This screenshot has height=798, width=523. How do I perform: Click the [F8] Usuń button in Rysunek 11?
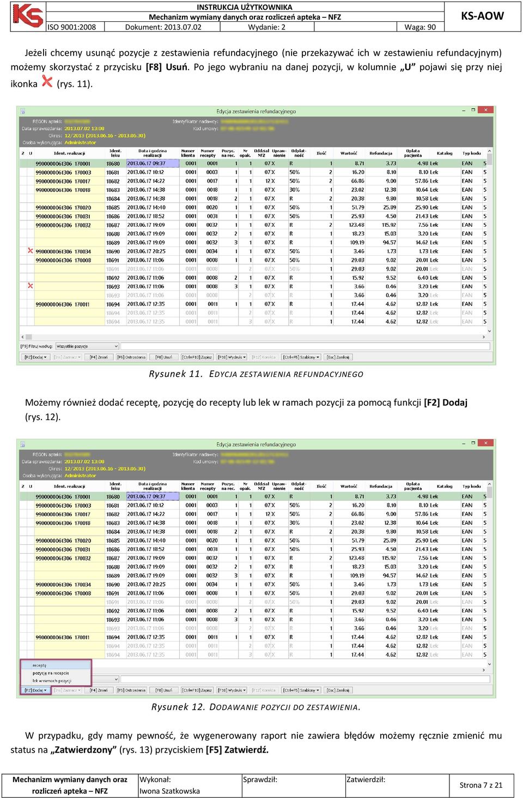click(163, 357)
